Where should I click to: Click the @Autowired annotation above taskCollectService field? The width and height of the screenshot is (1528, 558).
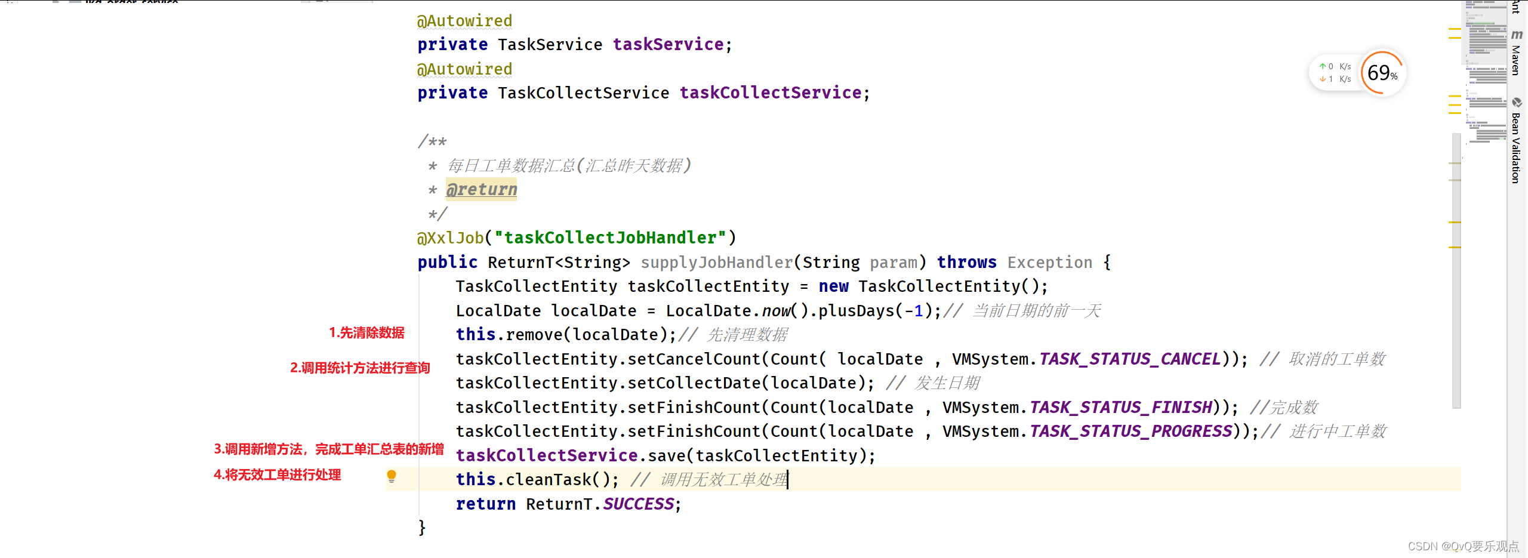click(x=464, y=69)
